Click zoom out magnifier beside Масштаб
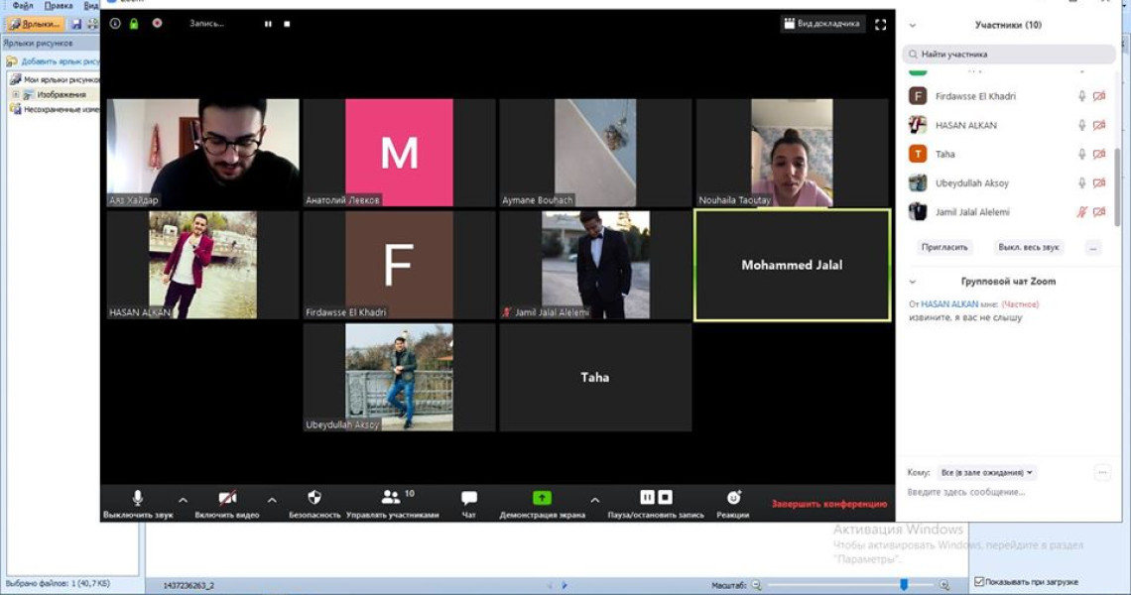This screenshot has width=1131, height=595. pyautogui.click(x=756, y=585)
